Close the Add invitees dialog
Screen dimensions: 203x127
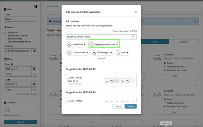pos(136,12)
